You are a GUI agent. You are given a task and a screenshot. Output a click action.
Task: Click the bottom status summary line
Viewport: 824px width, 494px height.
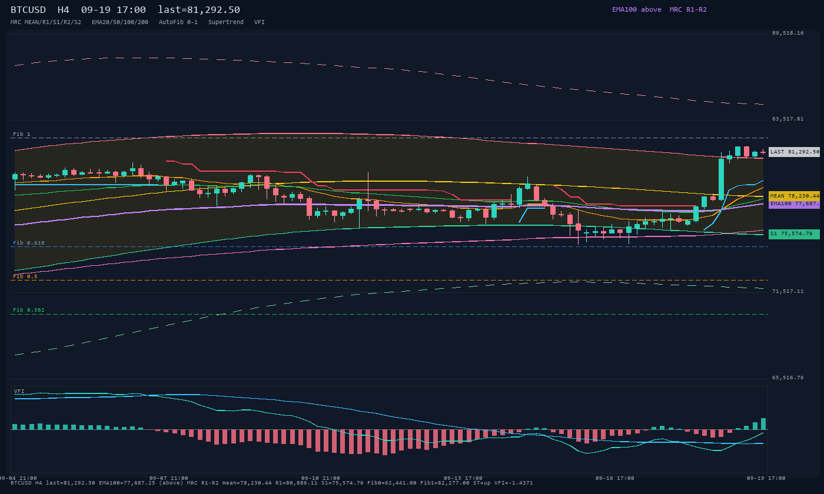[272, 483]
